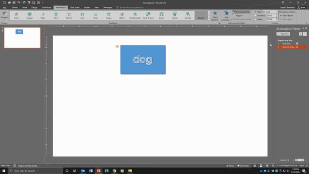Open the Developer tab
The image size is (309, 174).
tap(107, 8)
